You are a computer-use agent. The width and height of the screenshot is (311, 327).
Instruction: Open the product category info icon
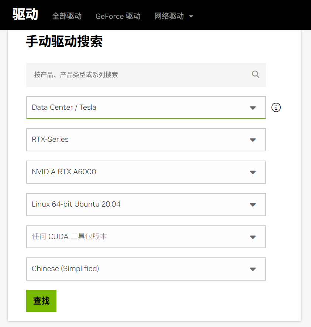276,108
